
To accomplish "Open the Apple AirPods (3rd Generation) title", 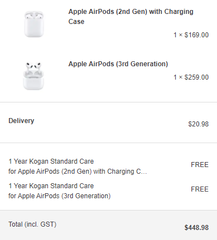I will point(118,64).
